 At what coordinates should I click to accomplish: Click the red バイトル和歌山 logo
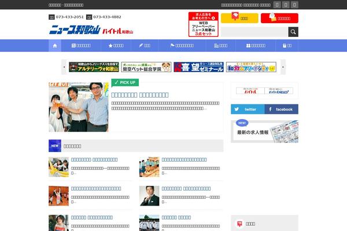point(118,31)
